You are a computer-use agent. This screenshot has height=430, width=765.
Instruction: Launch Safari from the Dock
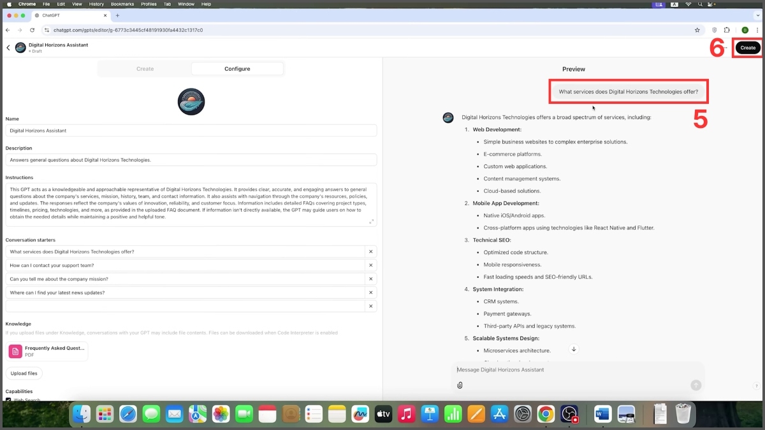tap(128, 414)
